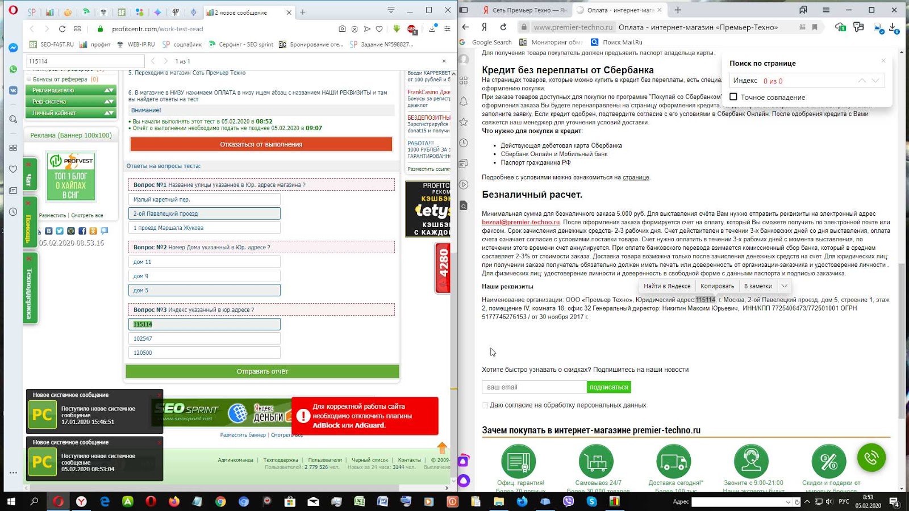
Task: Expand the Рекламодателю menu section
Action: [x=71, y=90]
